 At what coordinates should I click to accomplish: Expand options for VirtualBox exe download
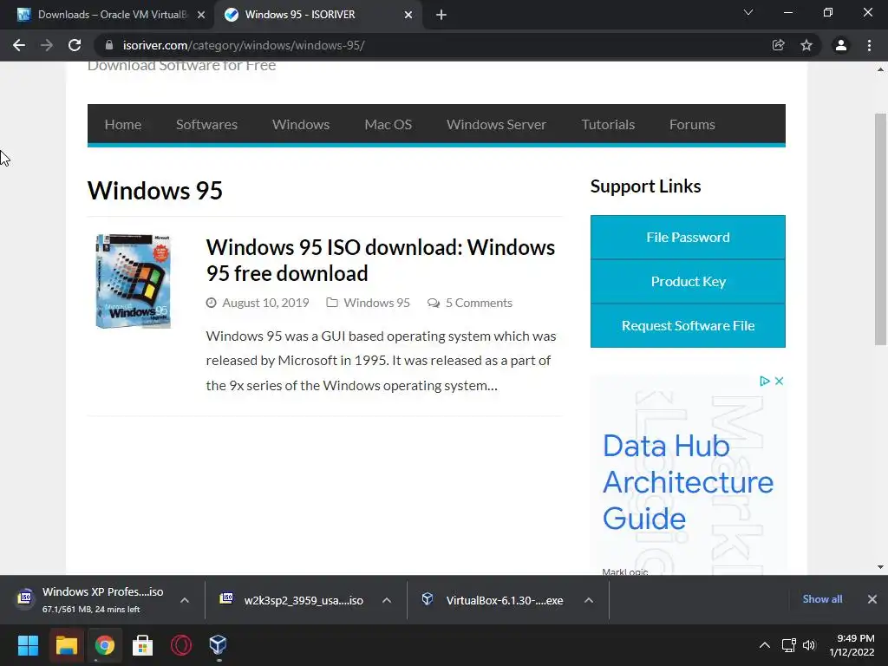(x=589, y=600)
